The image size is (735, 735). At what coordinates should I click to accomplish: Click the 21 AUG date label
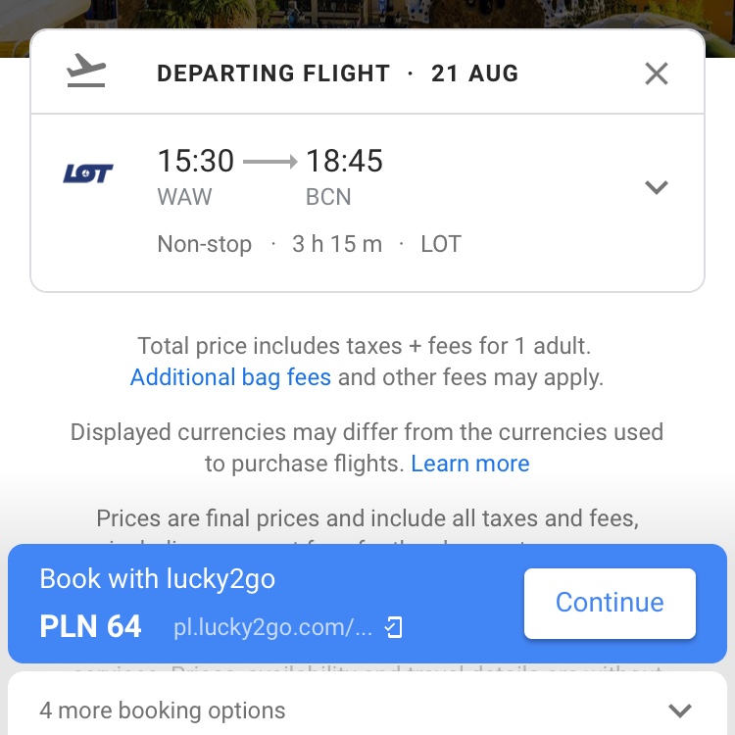point(475,73)
